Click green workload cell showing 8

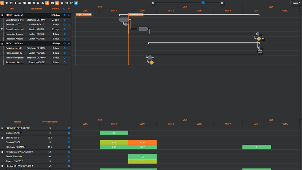[256, 147]
